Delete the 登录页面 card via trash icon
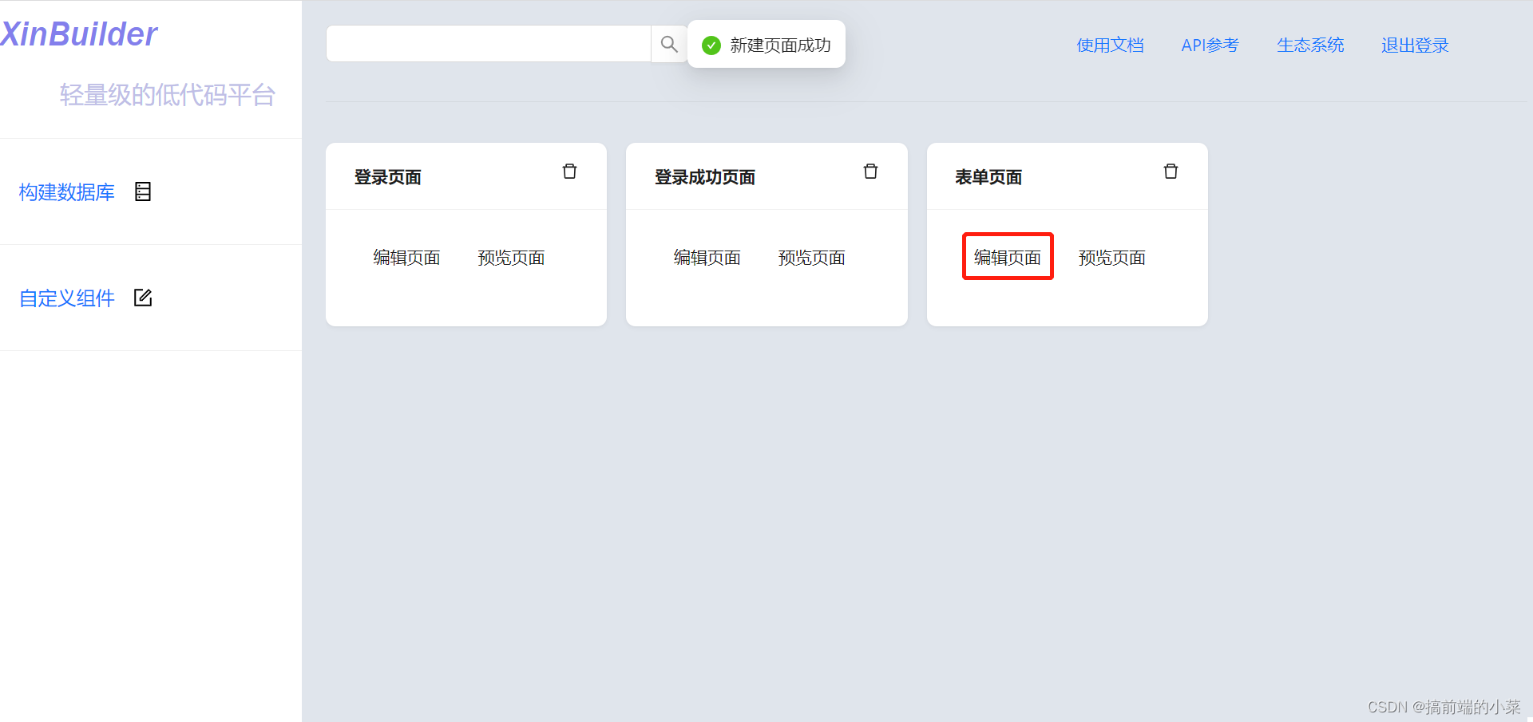The height and width of the screenshot is (722, 1533). [569, 172]
